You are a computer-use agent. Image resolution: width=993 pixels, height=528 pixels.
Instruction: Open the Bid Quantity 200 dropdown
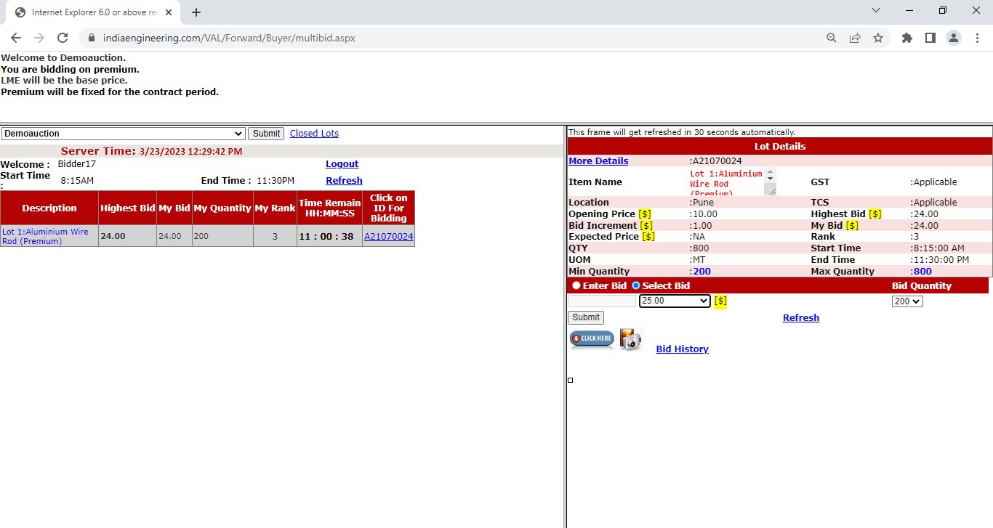(x=906, y=301)
